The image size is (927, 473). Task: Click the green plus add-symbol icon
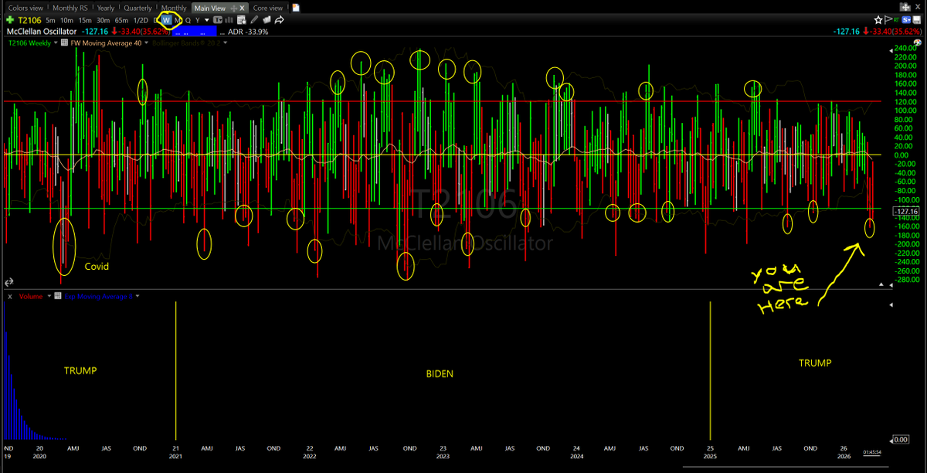[10, 20]
